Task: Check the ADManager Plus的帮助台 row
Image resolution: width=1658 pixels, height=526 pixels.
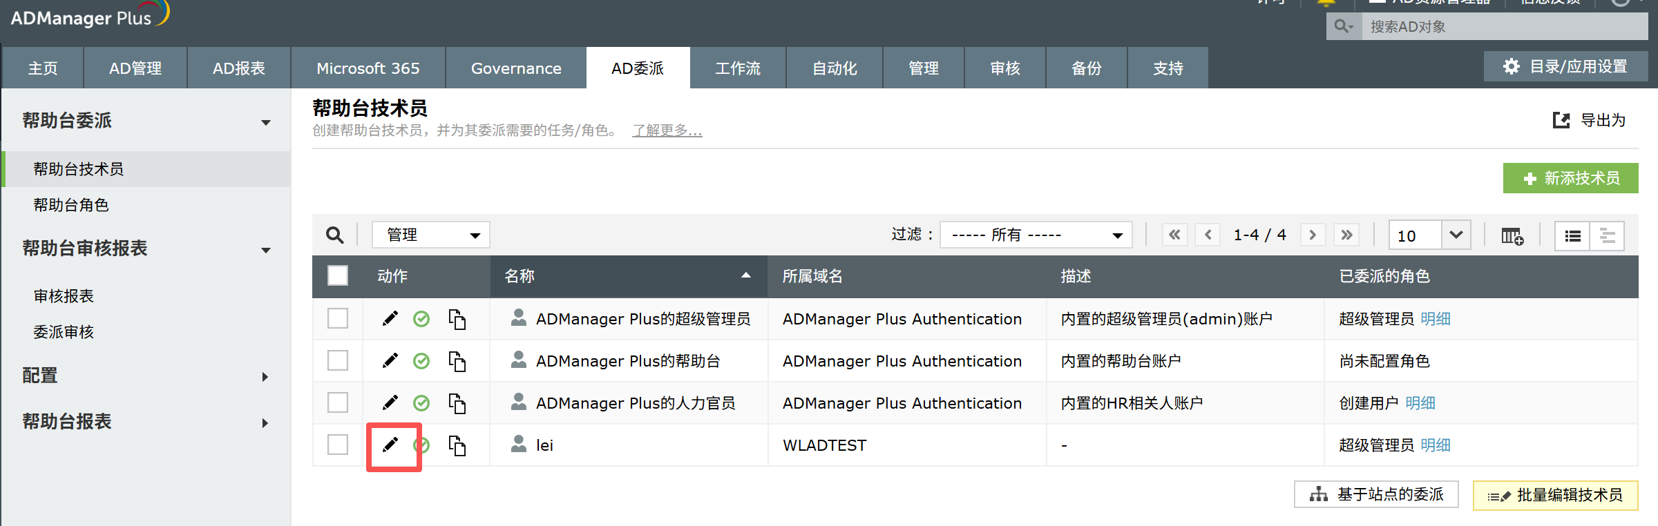Action: (x=338, y=360)
